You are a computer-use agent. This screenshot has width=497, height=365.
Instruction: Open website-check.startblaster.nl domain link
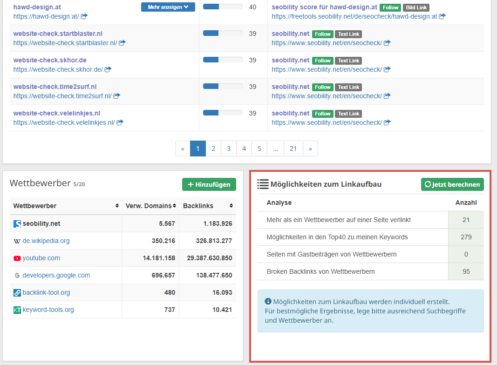click(x=58, y=34)
